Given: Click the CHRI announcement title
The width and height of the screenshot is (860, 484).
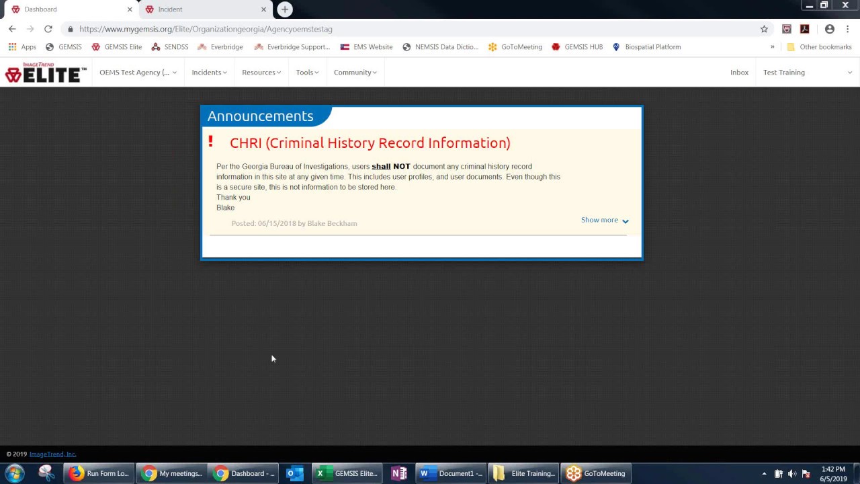Looking at the screenshot, I should tap(370, 143).
